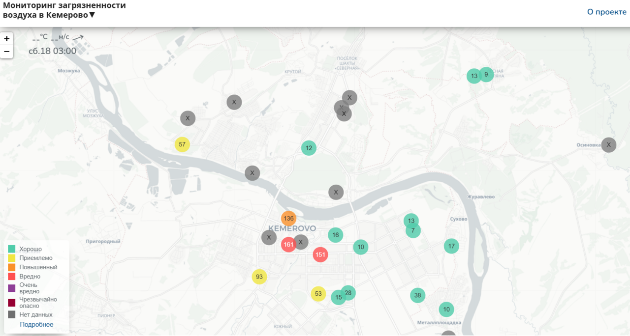Click the zoom out minus button
Image resolution: width=630 pixels, height=336 pixels.
point(6,52)
